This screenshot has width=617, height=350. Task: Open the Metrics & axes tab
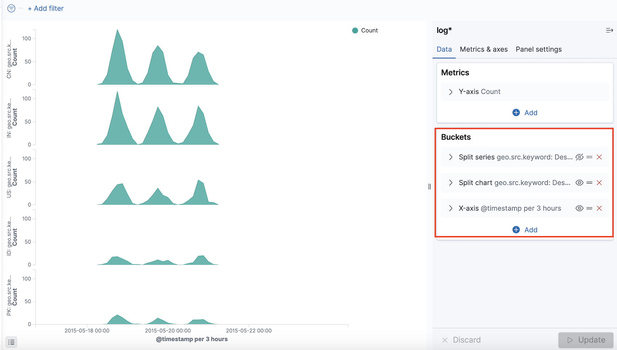click(484, 49)
